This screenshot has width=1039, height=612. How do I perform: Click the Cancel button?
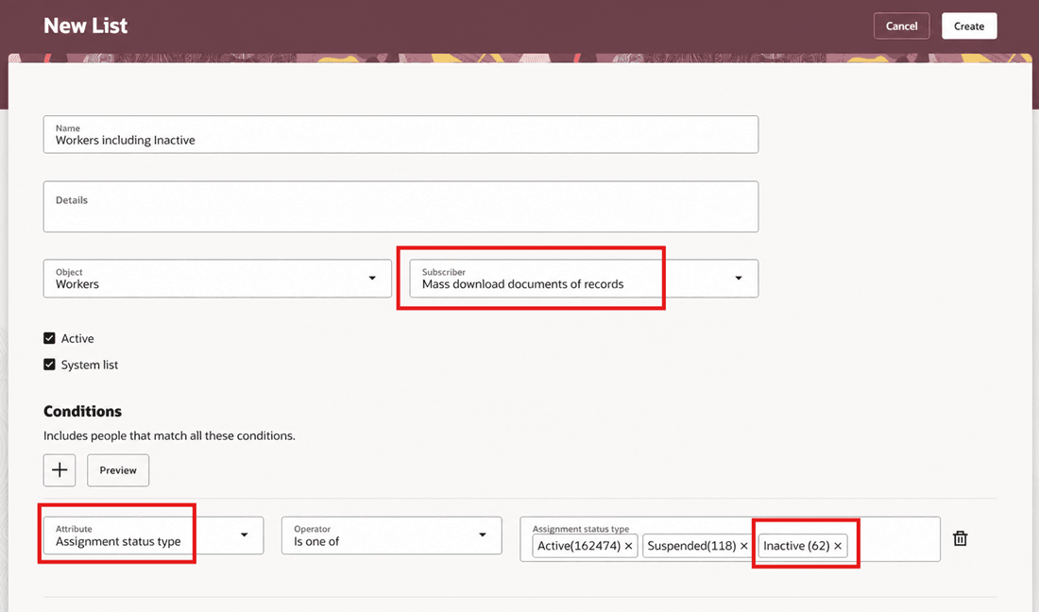(901, 25)
